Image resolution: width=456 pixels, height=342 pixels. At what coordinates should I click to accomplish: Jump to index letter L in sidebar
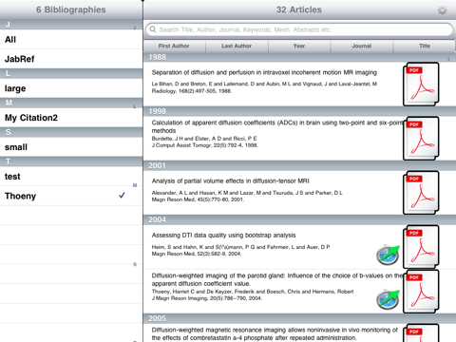coord(135,106)
